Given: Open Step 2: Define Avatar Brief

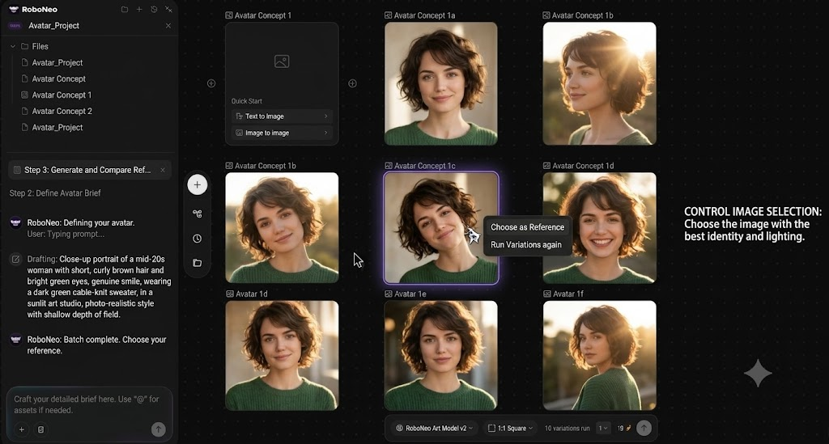Looking at the screenshot, I should click(x=55, y=193).
